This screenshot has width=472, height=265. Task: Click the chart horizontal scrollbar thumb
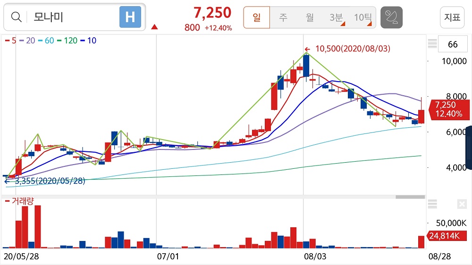pos(410,197)
